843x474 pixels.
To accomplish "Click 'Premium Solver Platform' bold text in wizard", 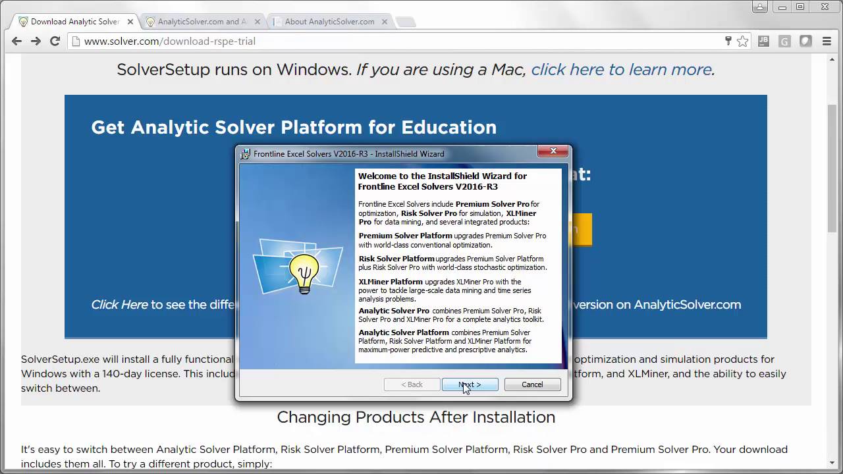I will (x=406, y=236).
